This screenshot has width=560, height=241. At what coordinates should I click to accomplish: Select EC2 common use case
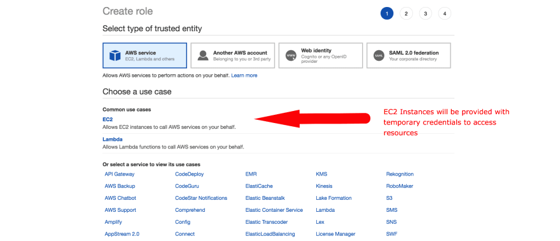(108, 119)
